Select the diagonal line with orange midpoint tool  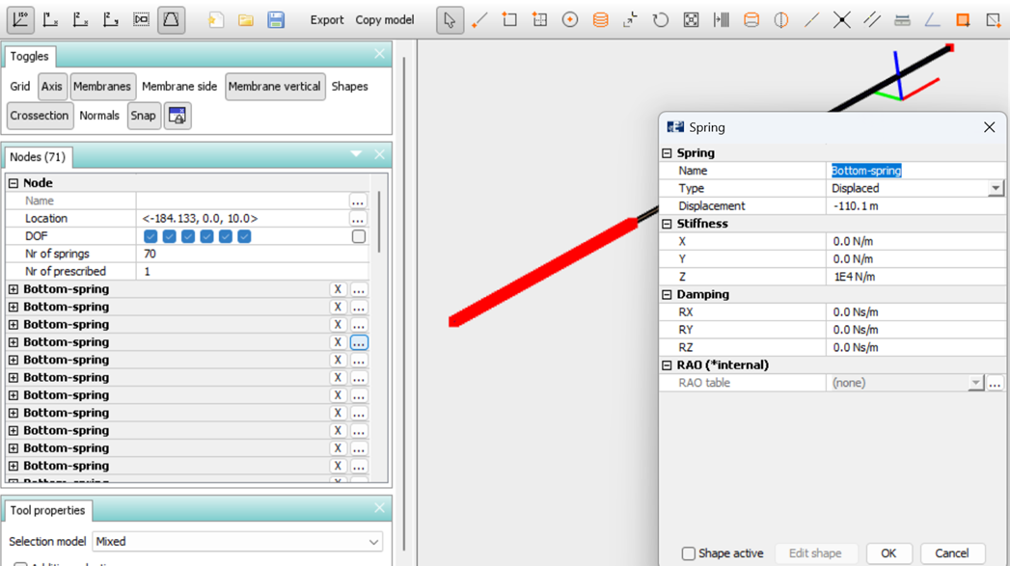point(811,20)
